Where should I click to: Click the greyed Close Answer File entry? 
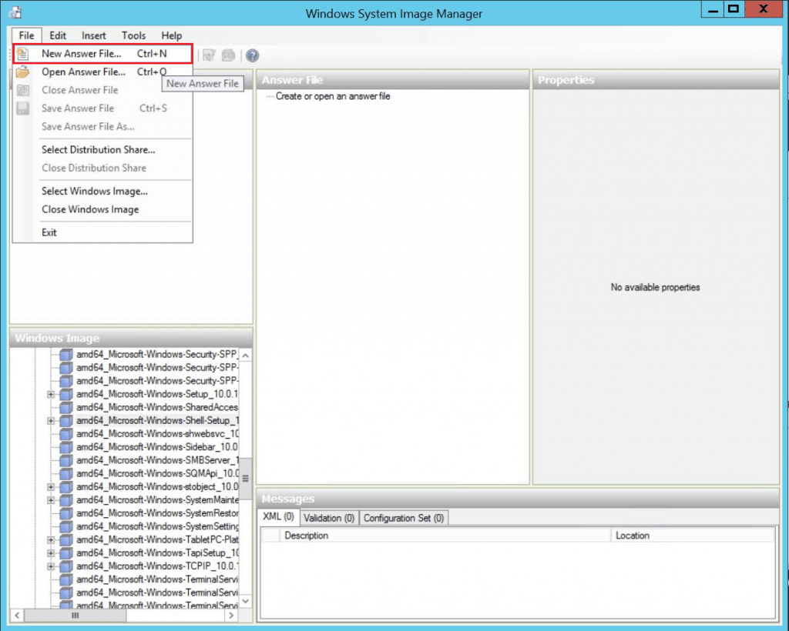click(102, 91)
